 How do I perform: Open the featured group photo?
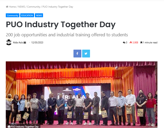click(x=82, y=95)
